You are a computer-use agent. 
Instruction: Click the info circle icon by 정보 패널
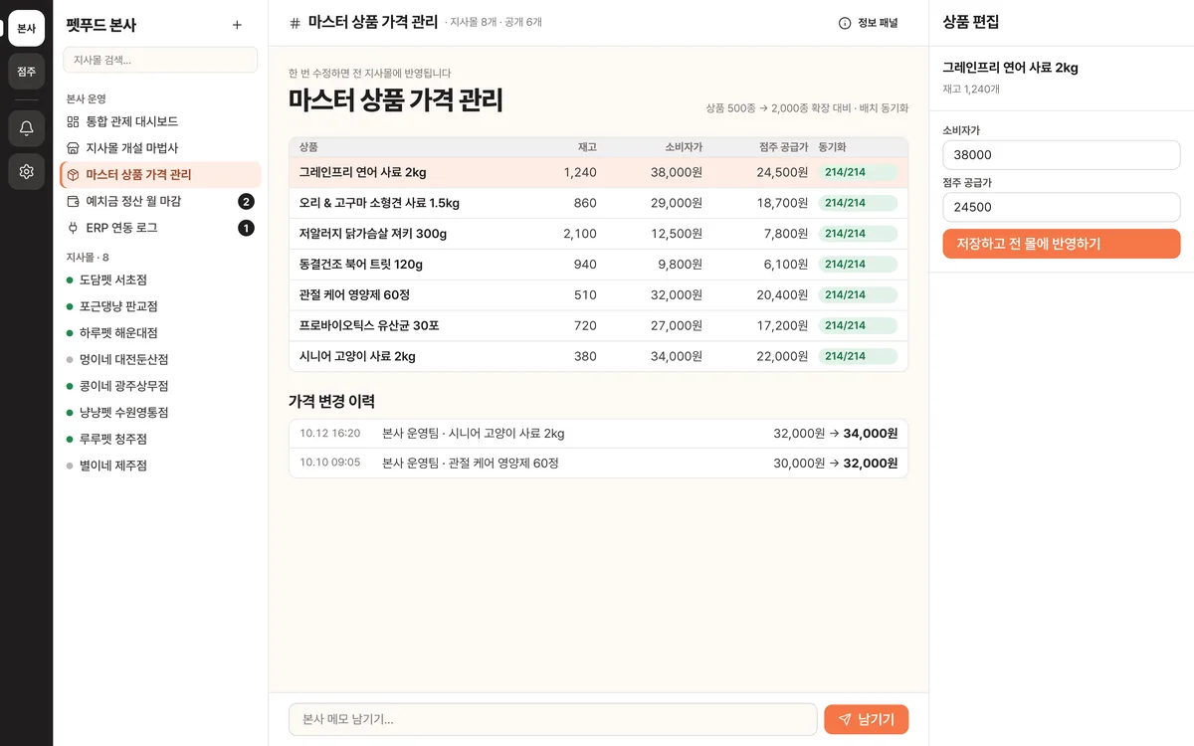[x=845, y=23]
